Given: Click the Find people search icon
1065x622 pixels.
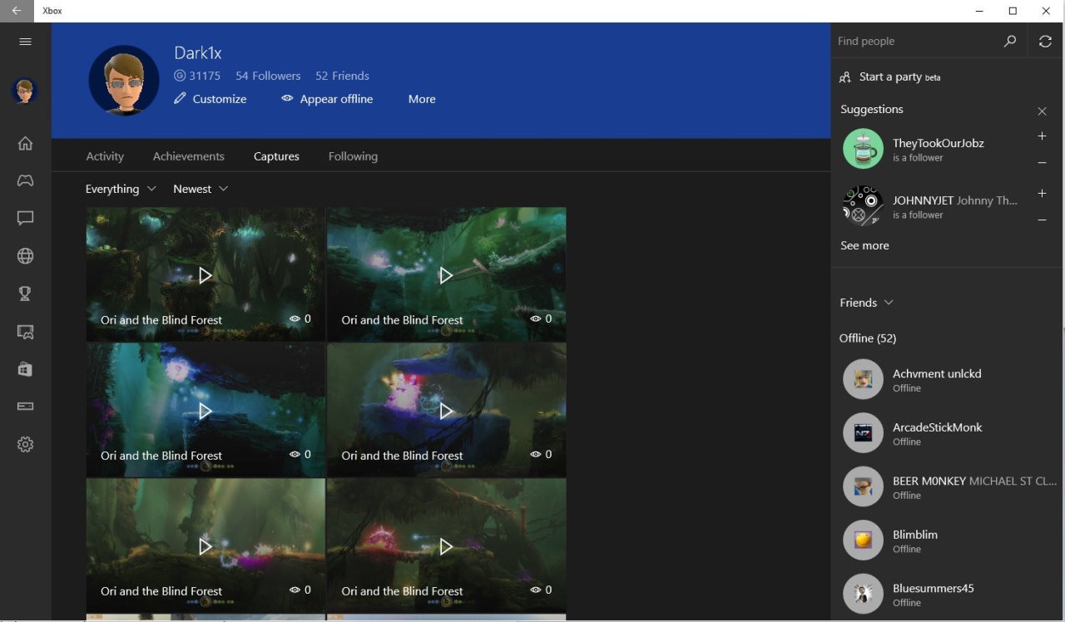Looking at the screenshot, I should [1010, 42].
